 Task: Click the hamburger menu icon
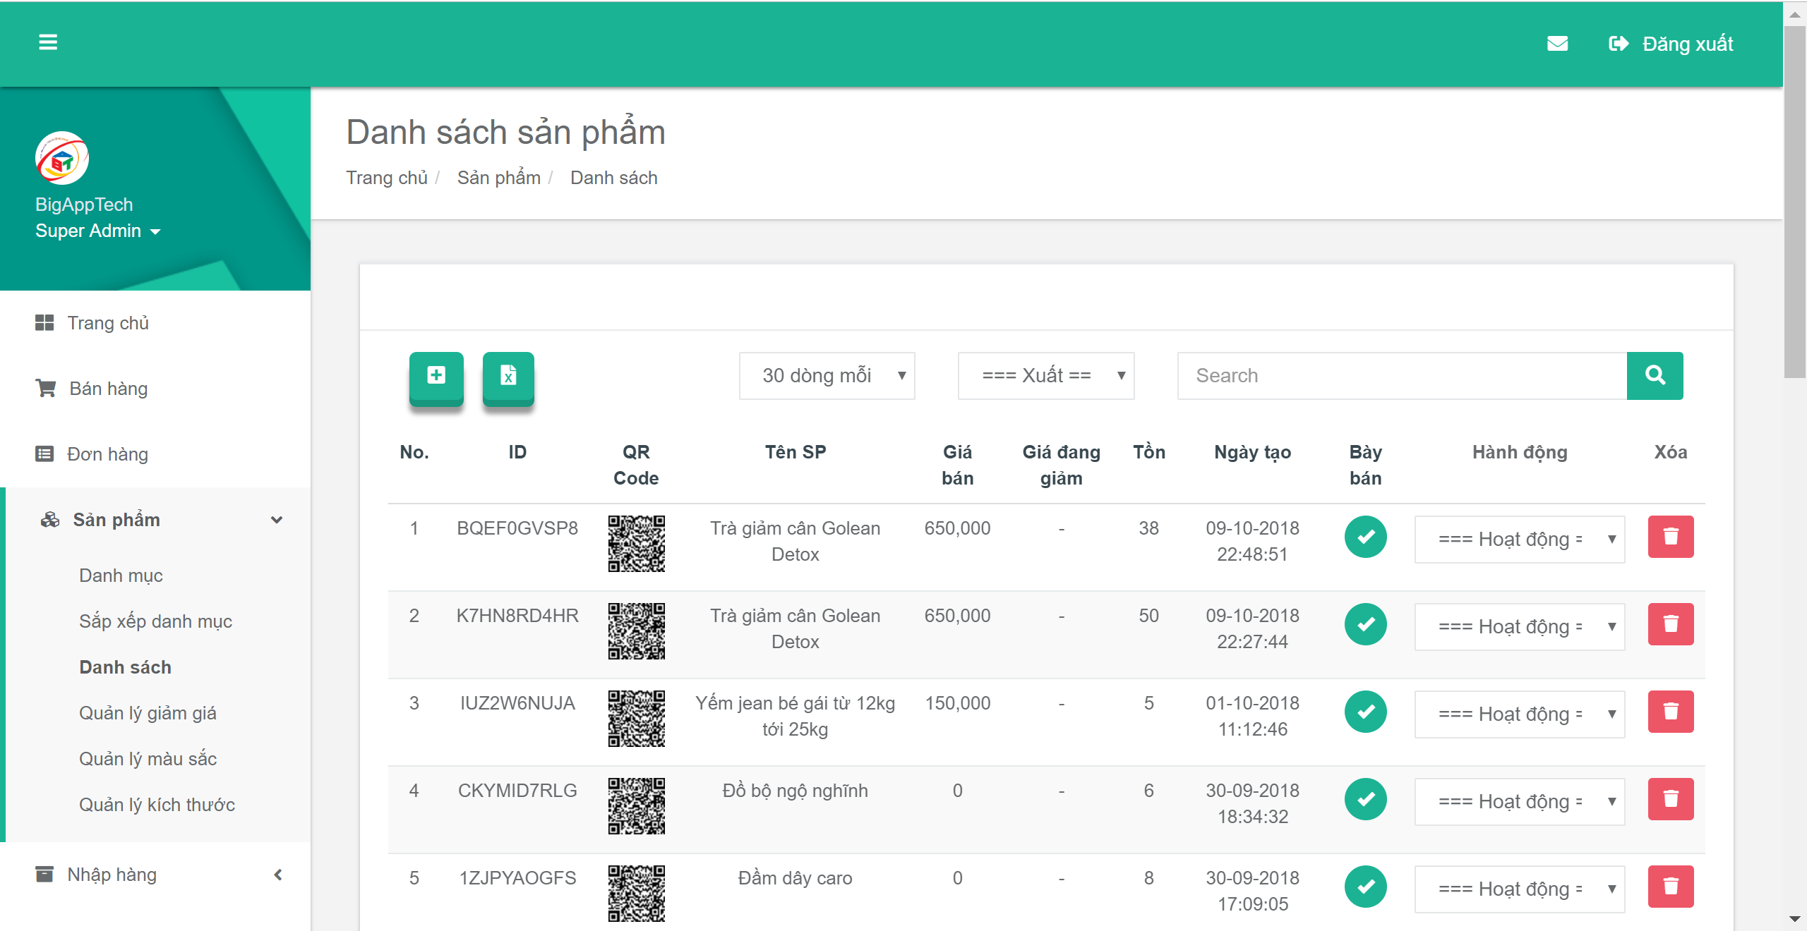tap(49, 42)
